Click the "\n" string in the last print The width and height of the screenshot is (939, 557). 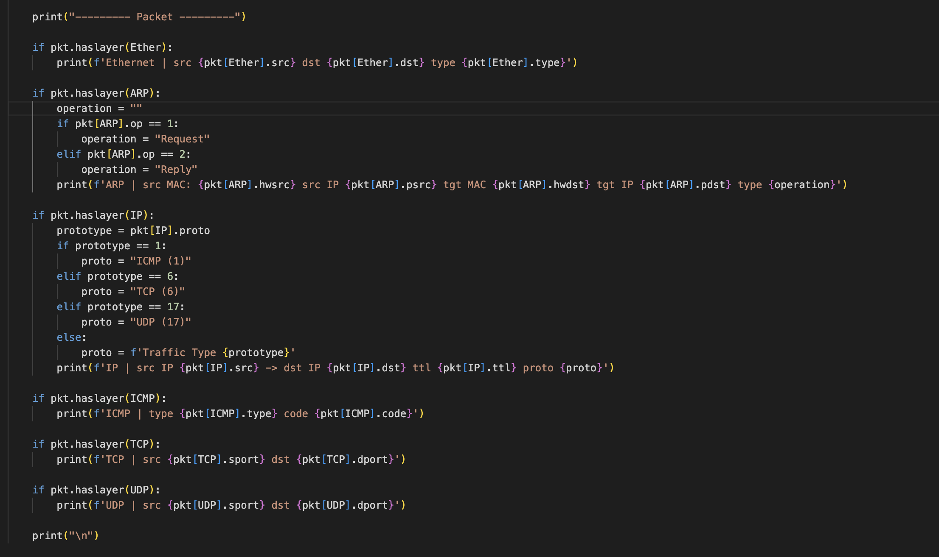81,536
